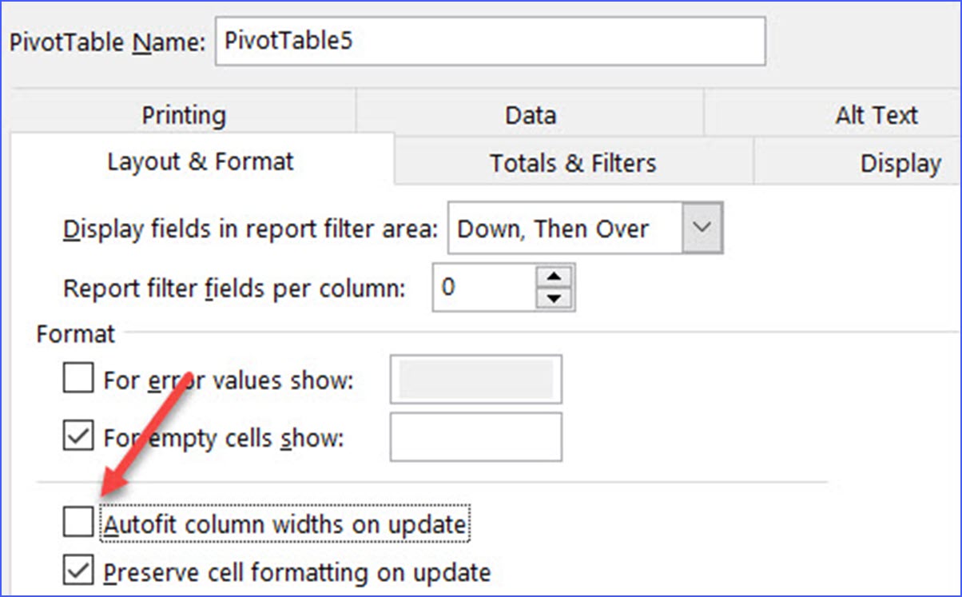The height and width of the screenshot is (597, 962).
Task: Disable "Preserve cell formatting on update"
Action: [x=77, y=571]
